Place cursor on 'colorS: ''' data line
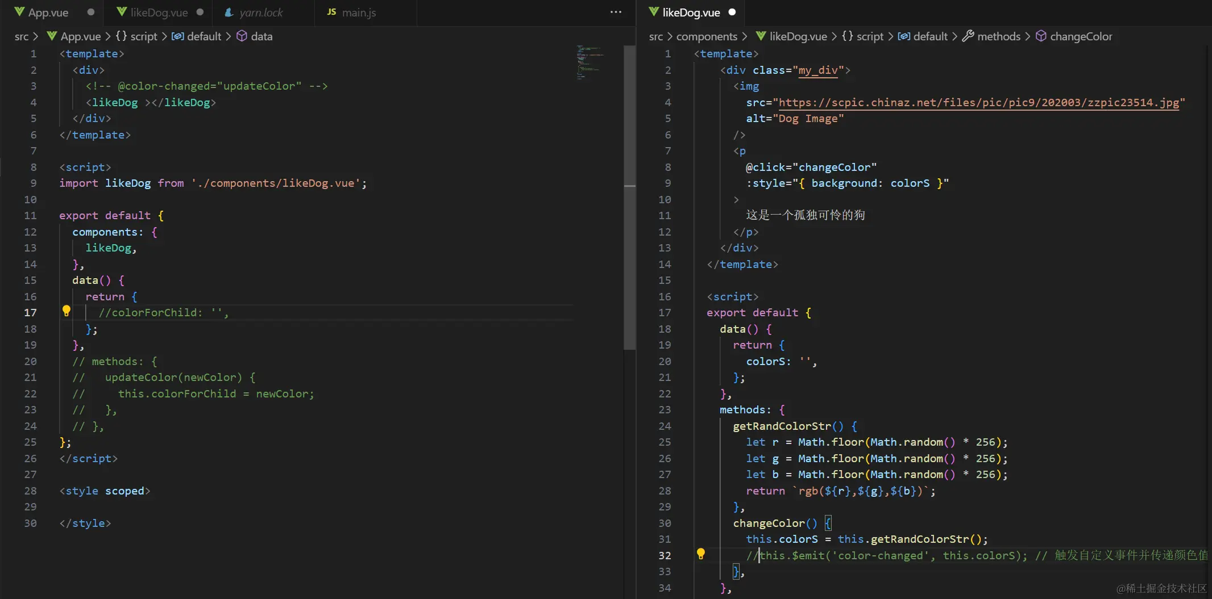This screenshot has height=599, width=1212. 781,362
